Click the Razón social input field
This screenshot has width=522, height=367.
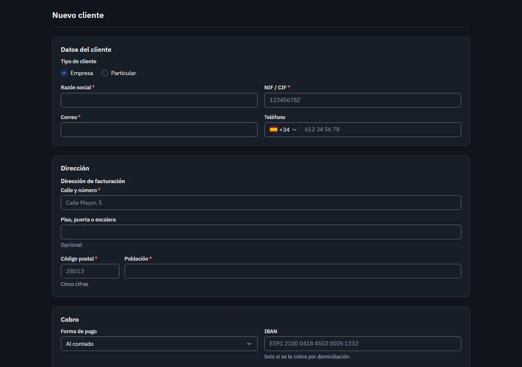point(159,100)
